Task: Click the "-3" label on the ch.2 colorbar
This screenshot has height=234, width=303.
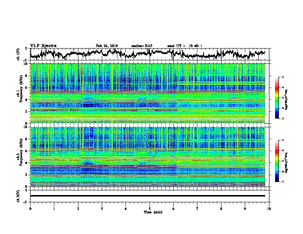Action: tap(282, 140)
